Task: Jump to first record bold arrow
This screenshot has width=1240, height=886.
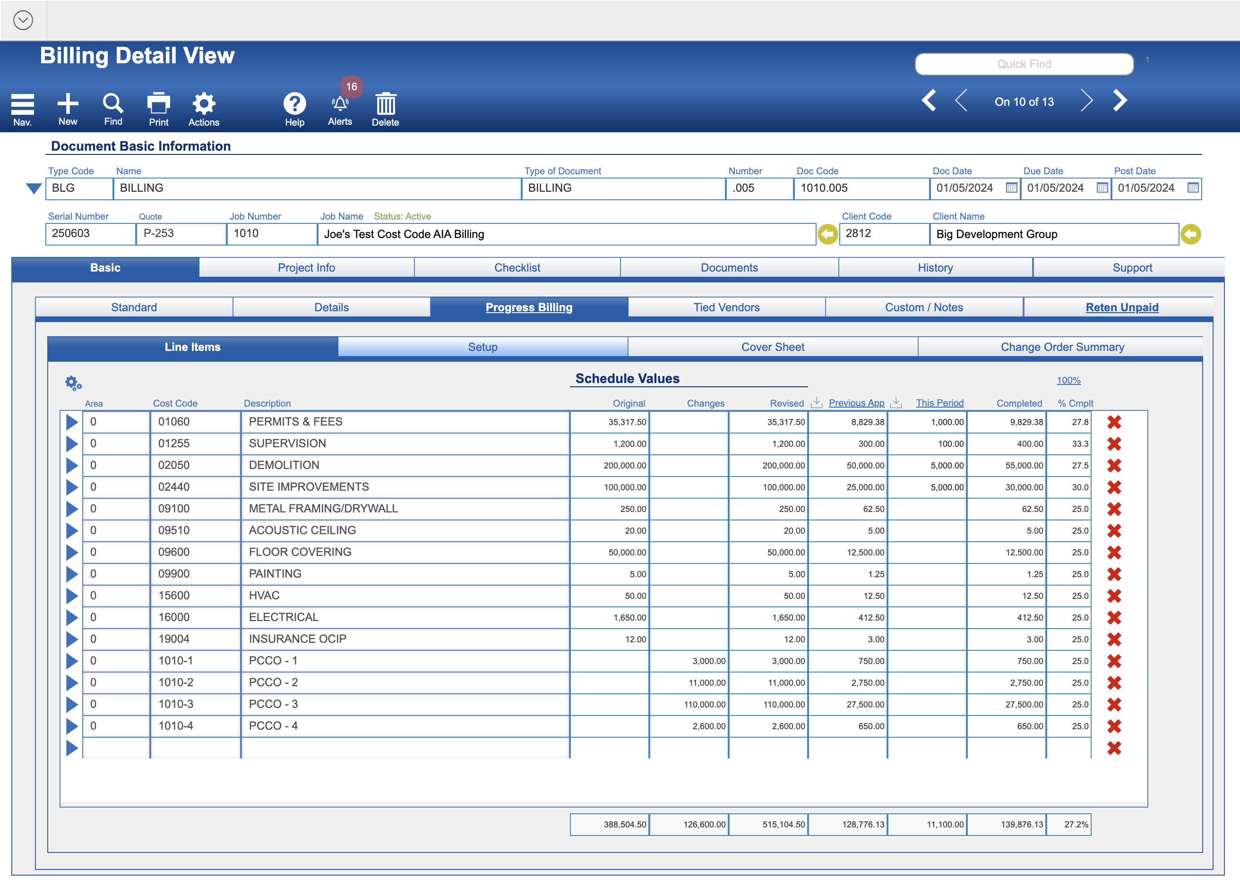Action: (929, 101)
